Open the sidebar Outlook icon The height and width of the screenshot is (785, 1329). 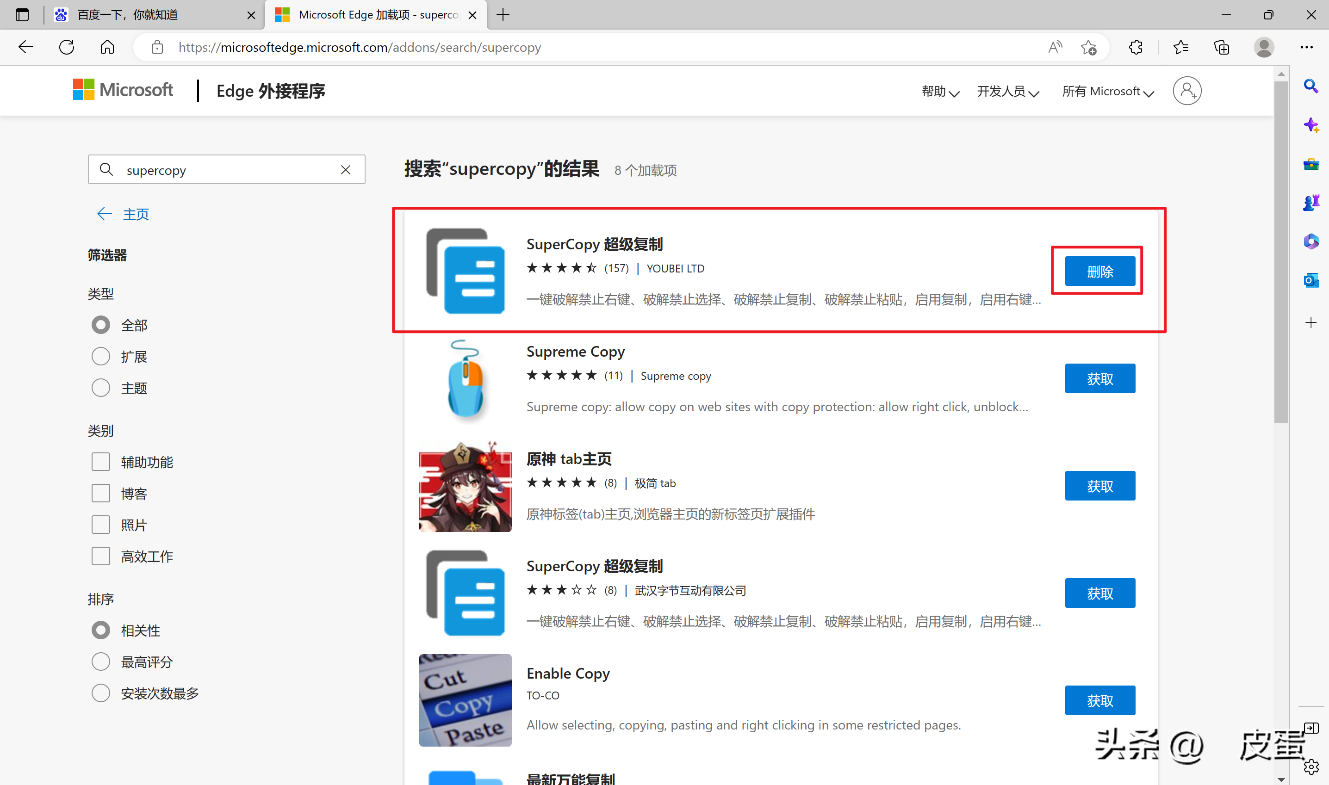1311,280
